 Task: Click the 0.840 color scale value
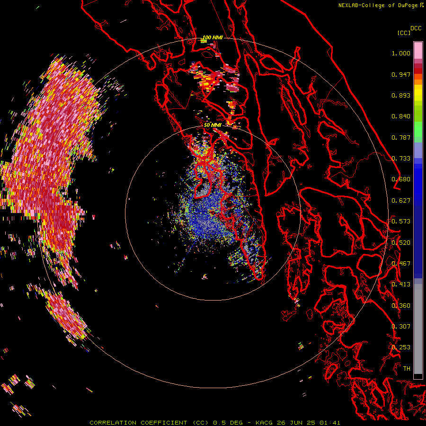tap(401, 116)
